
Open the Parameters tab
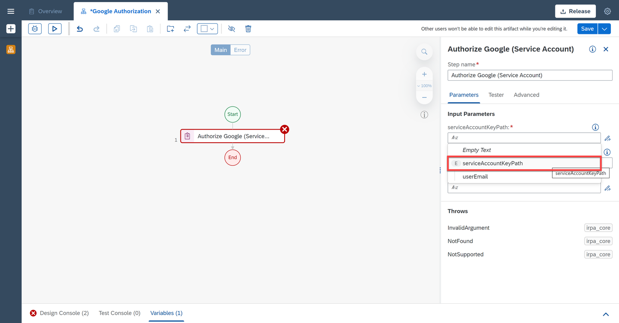click(464, 95)
